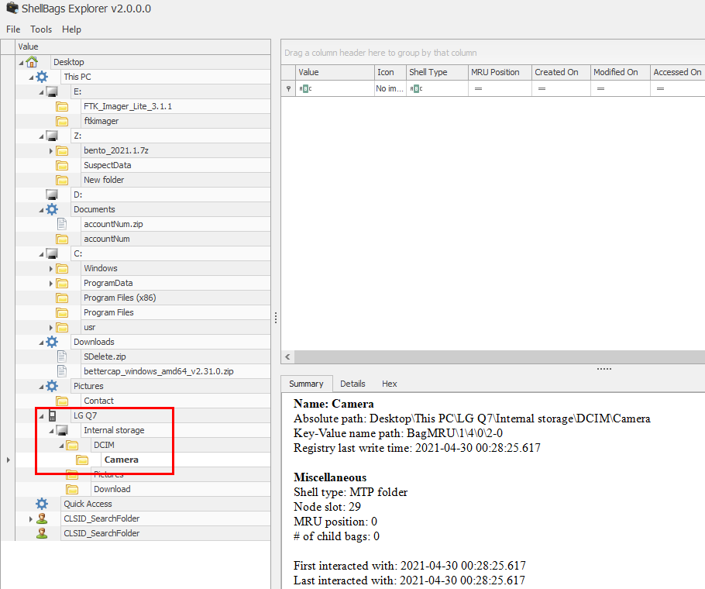Select the accountNum.zip tree entry
705x589 pixels.
(113, 224)
